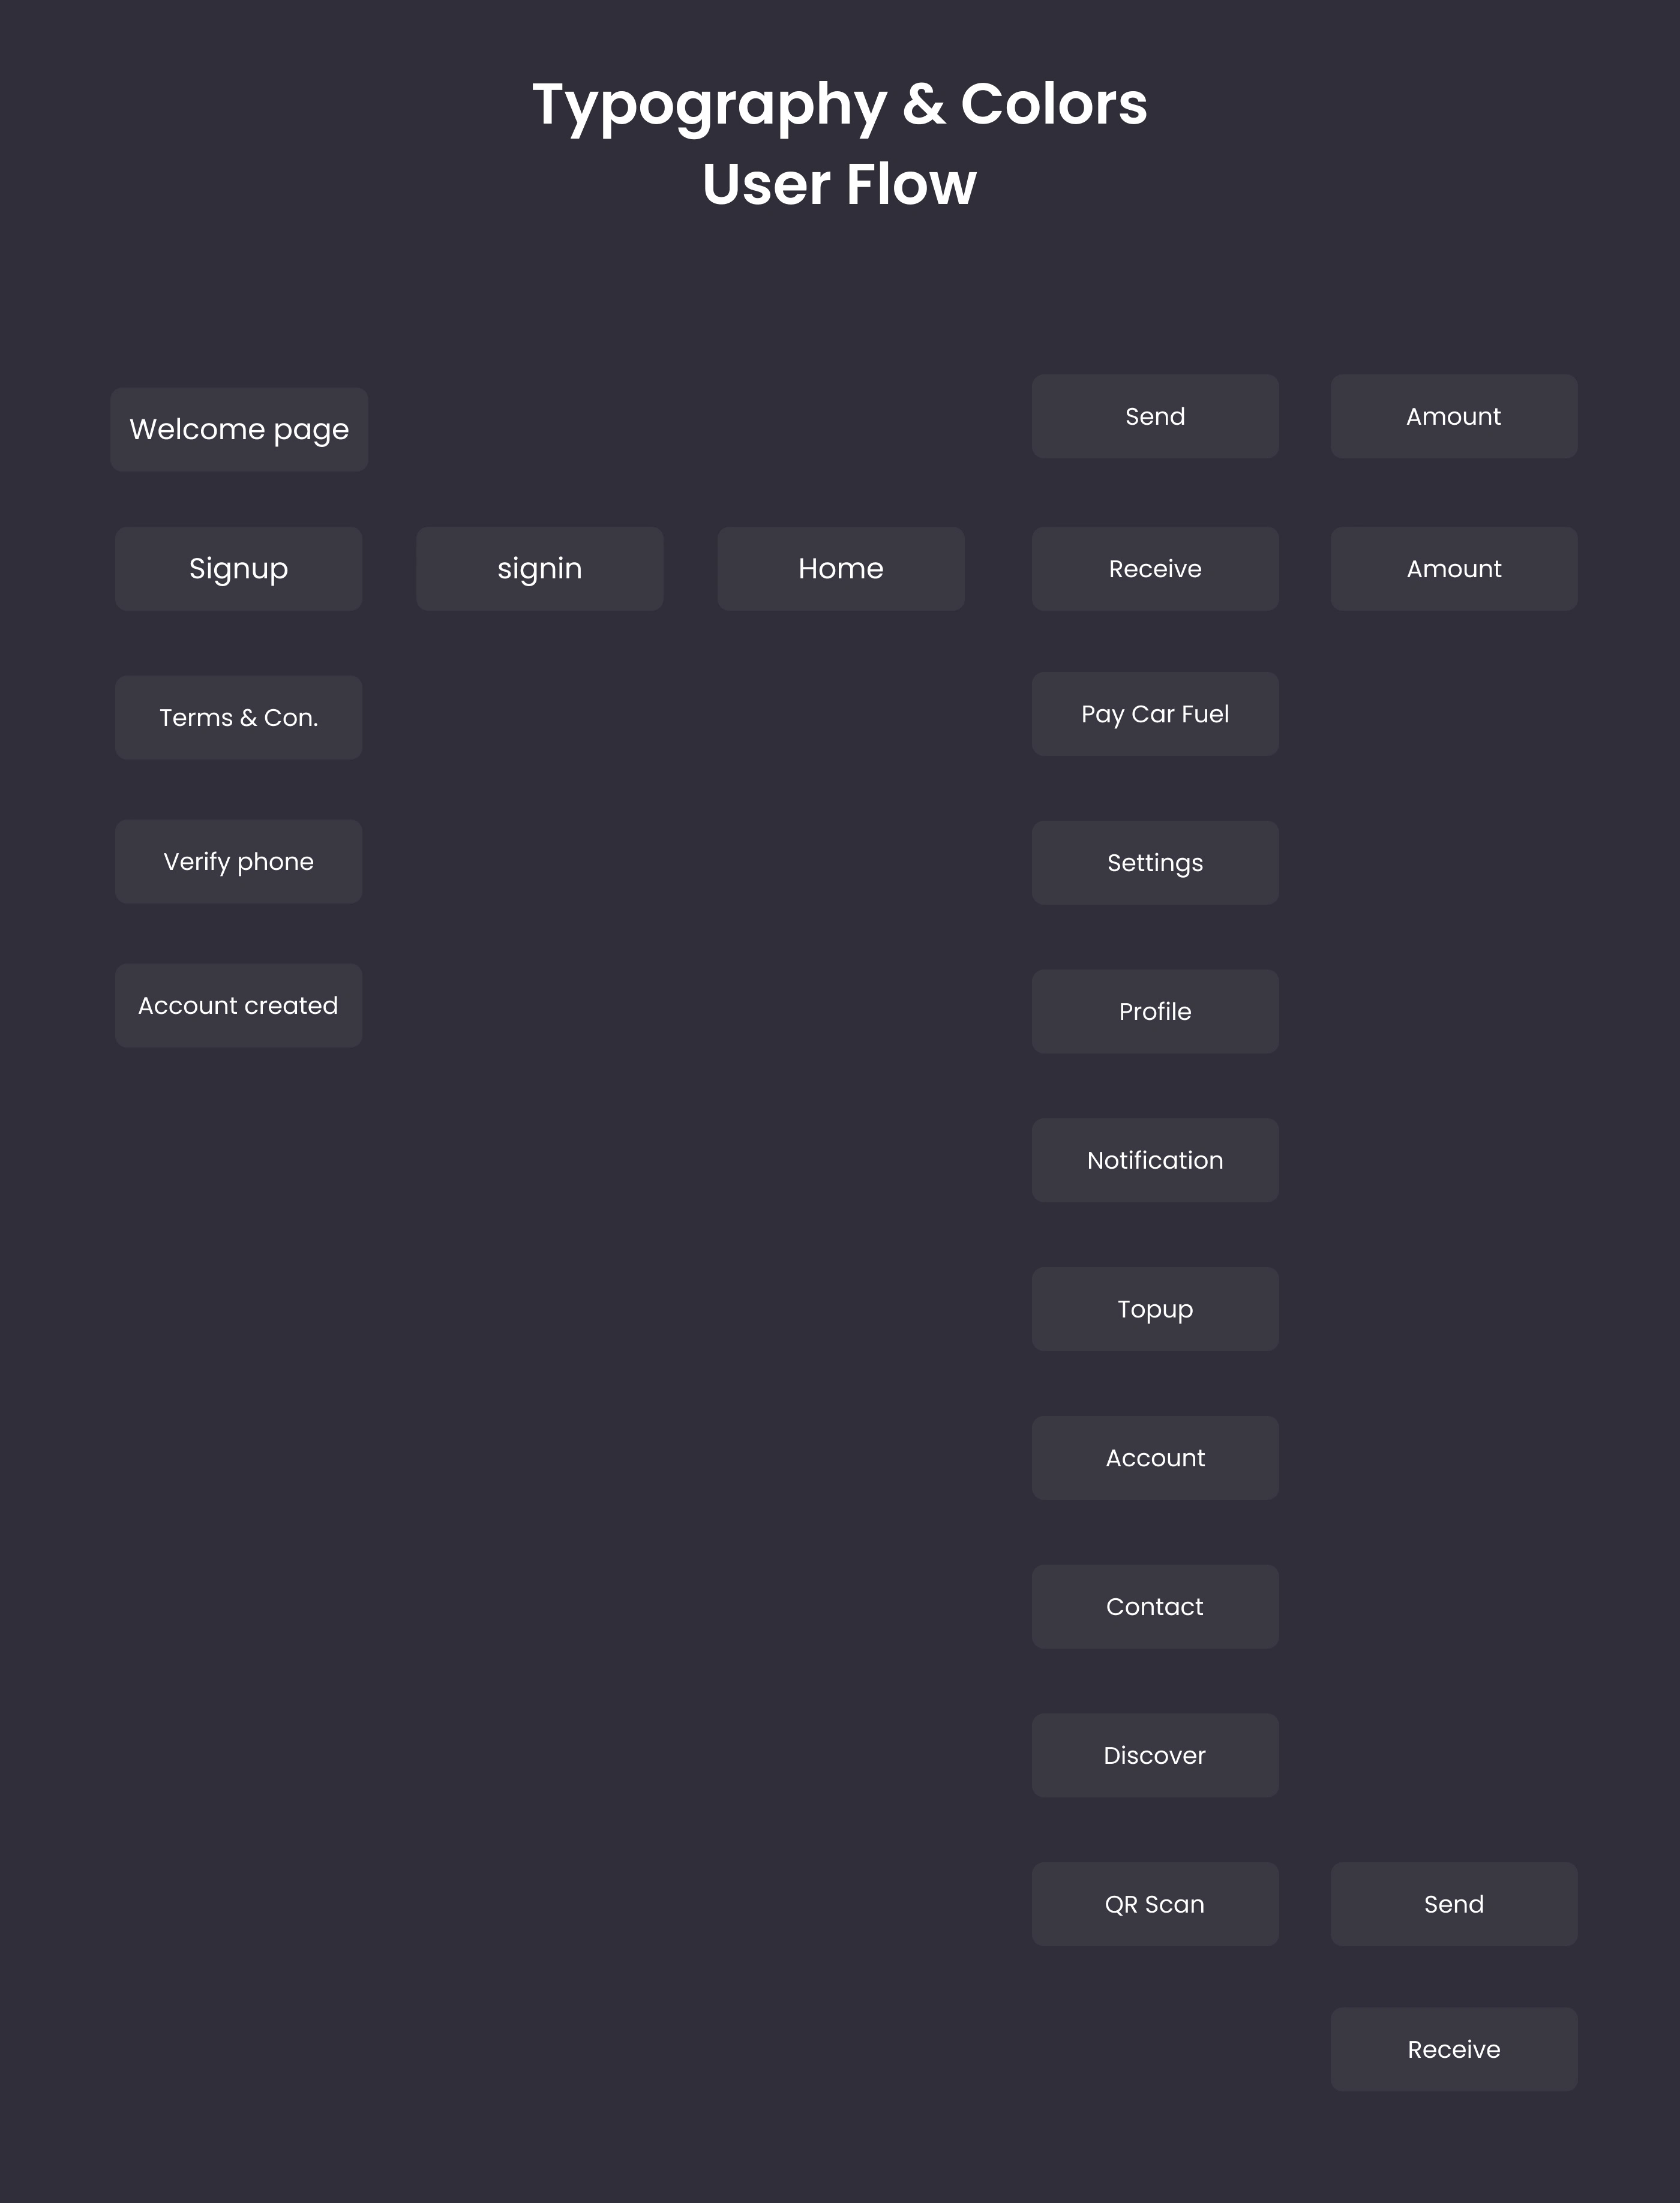
Task: Select the Terms & Con. box
Action: (x=238, y=717)
